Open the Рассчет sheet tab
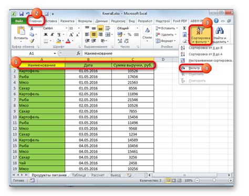 98,175
